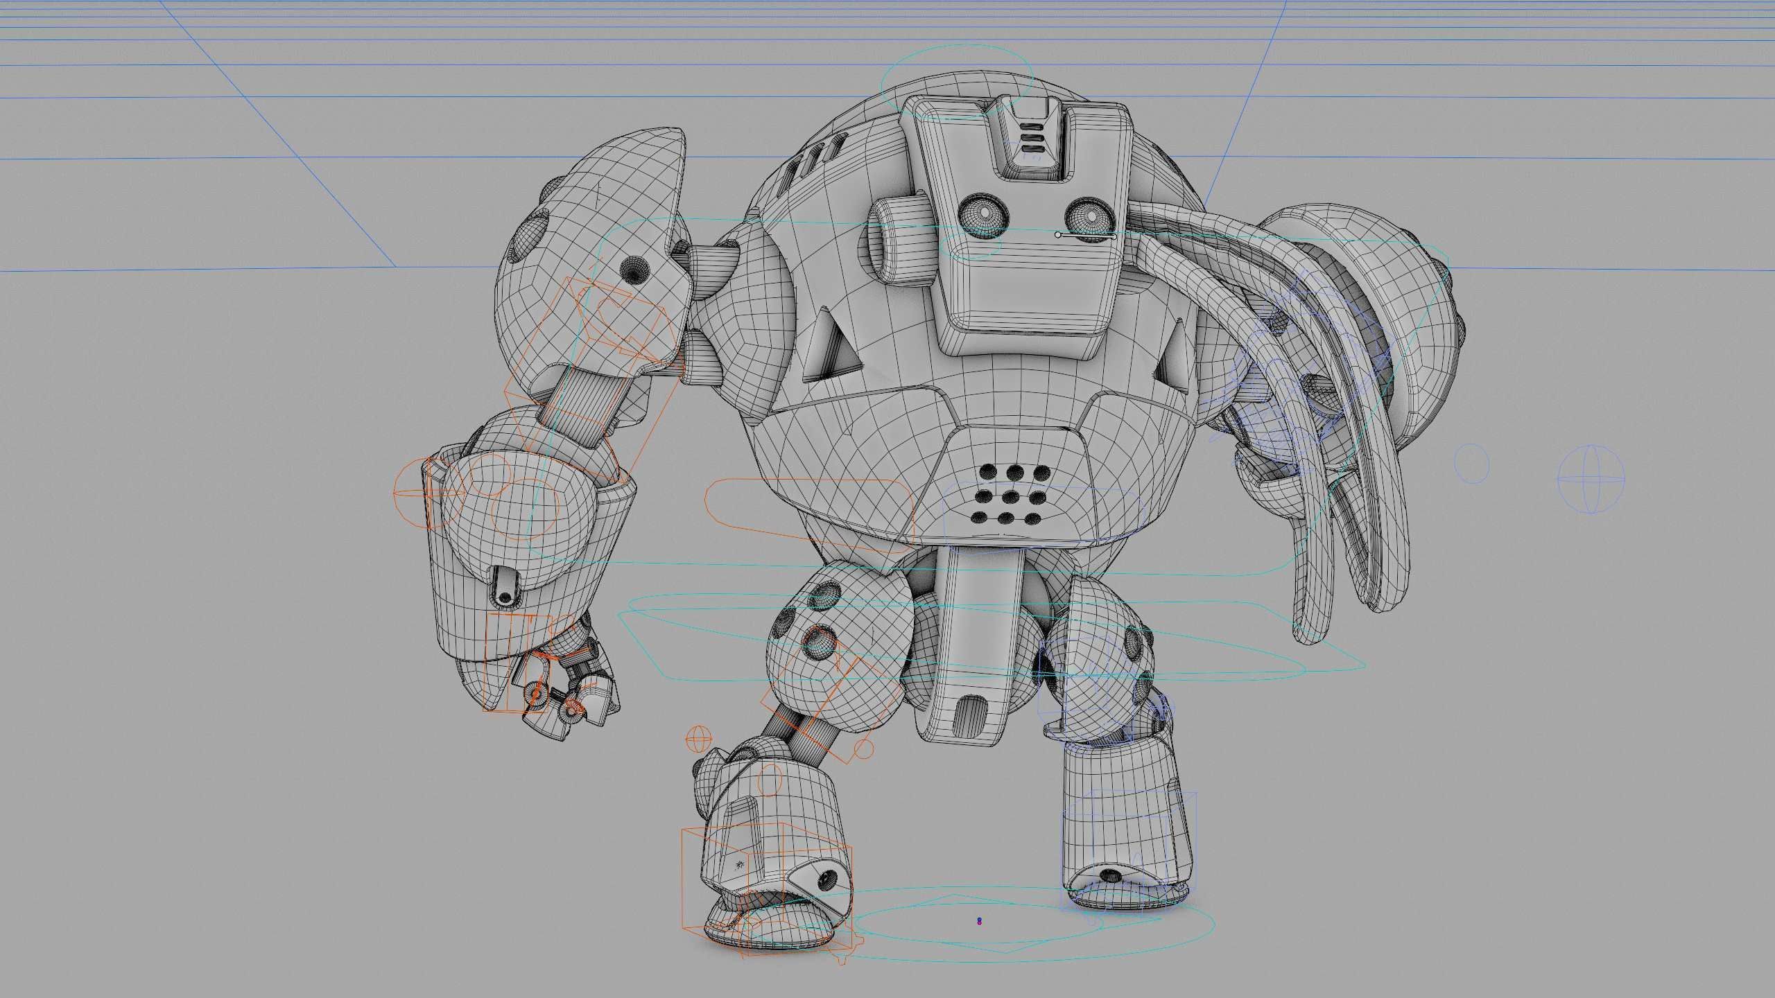1775x998 pixels.
Task: Select the small orange circle control behind the shin
Action: (863, 748)
